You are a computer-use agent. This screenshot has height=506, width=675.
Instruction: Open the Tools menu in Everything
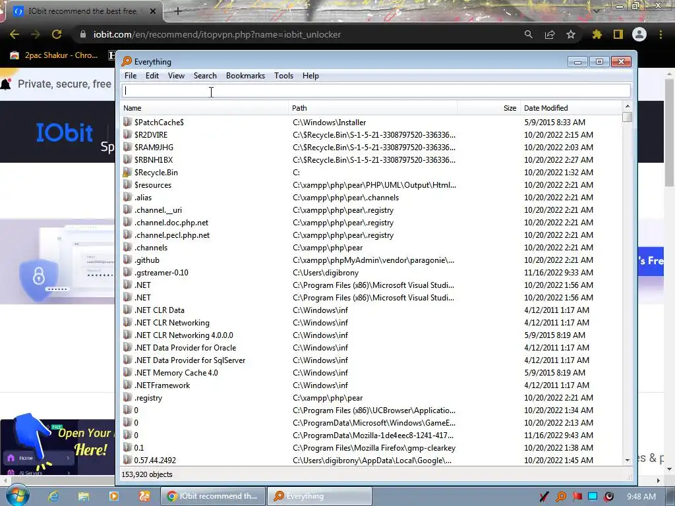(283, 76)
